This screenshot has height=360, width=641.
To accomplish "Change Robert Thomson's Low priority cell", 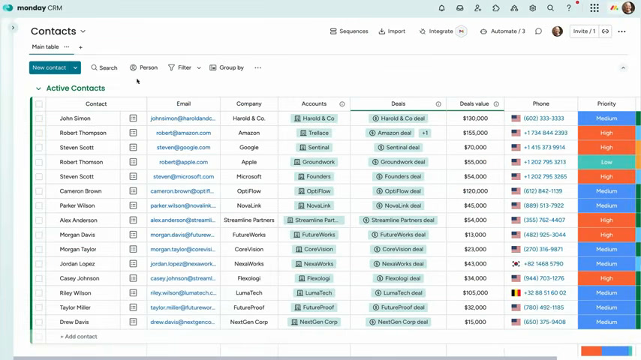I will [x=606, y=162].
